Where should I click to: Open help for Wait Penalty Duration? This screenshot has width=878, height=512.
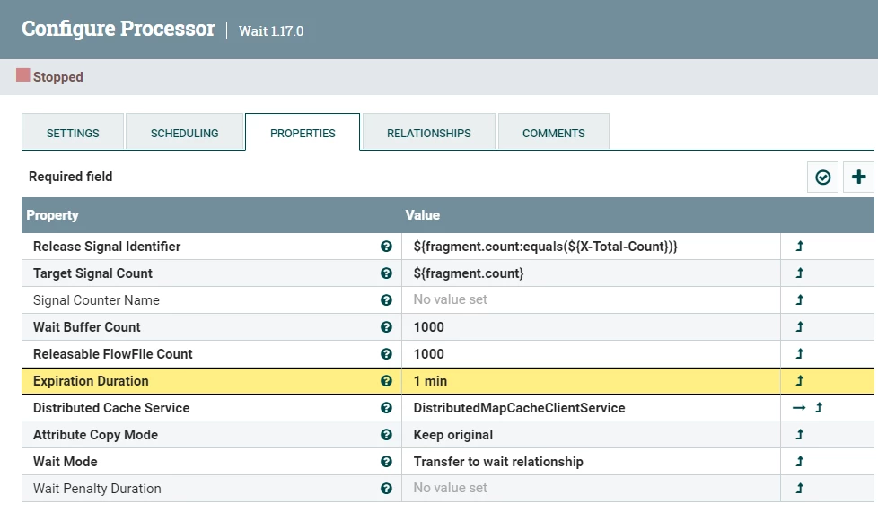click(386, 488)
